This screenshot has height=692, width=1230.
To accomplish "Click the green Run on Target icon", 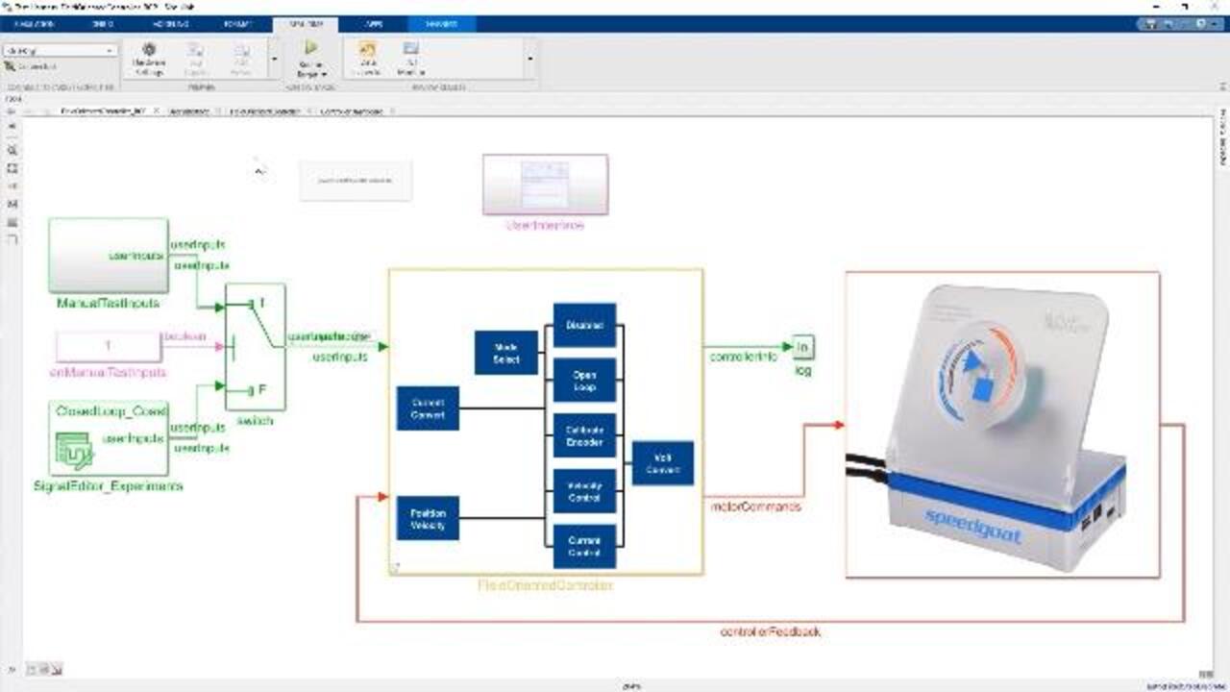I will [310, 48].
